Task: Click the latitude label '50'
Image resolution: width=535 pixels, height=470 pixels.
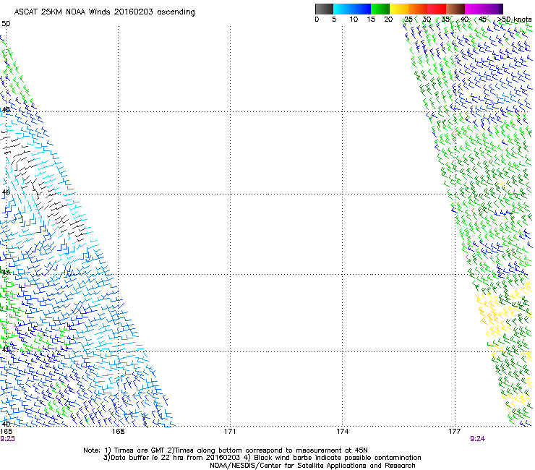Action: click(6, 24)
